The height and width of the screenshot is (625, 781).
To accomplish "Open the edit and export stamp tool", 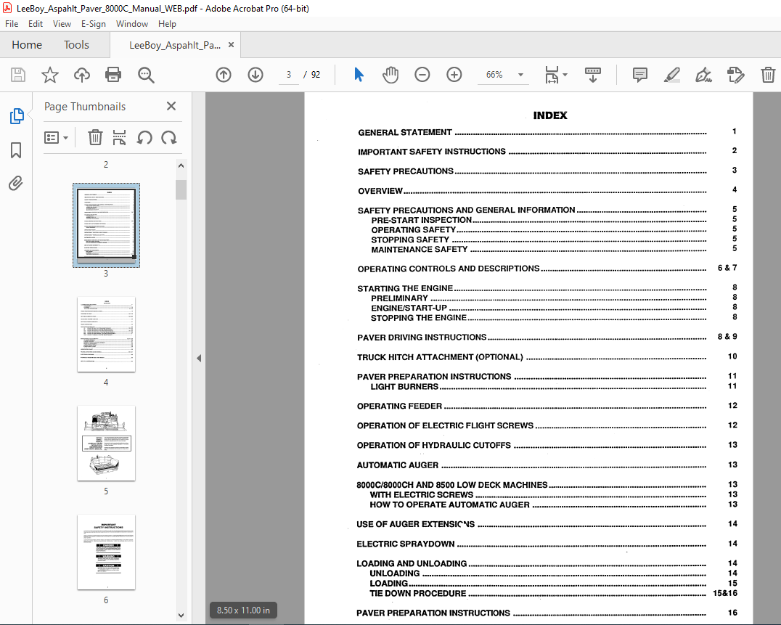I will click(736, 75).
